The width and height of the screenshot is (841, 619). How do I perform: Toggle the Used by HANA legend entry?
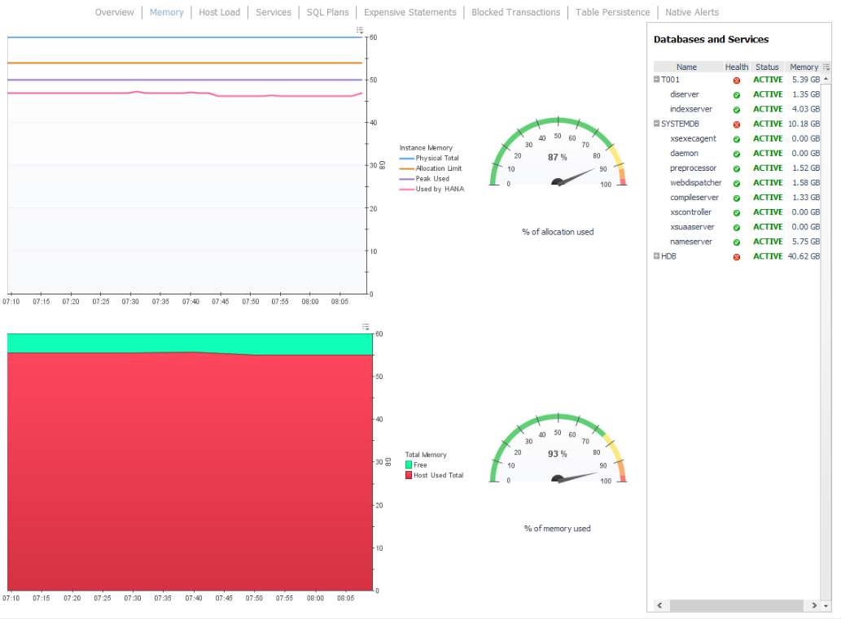(439, 189)
